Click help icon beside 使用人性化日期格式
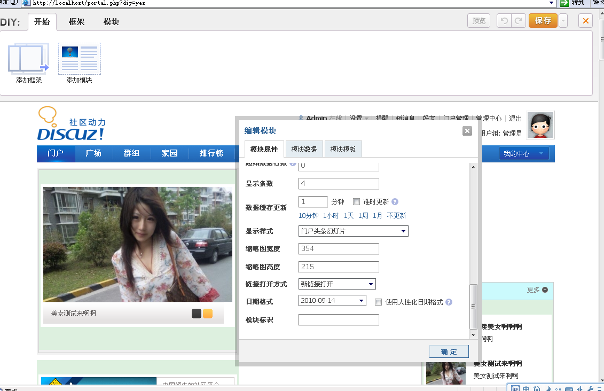Image resolution: width=604 pixels, height=391 pixels. 449,302
